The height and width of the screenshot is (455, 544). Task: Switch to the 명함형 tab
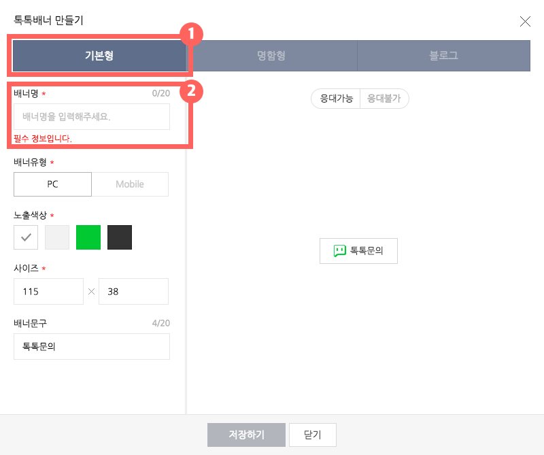271,56
